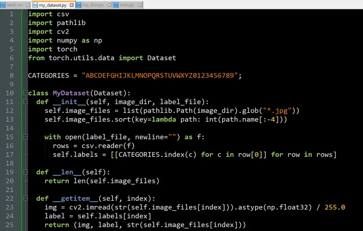Click the disk icon on my_dnn.py tab
This screenshot has height=231, width=363.
pos(78,5)
